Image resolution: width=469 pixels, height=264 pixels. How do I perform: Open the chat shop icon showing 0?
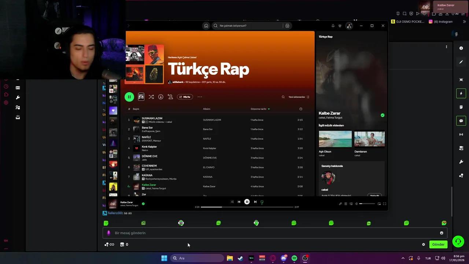(x=124, y=245)
